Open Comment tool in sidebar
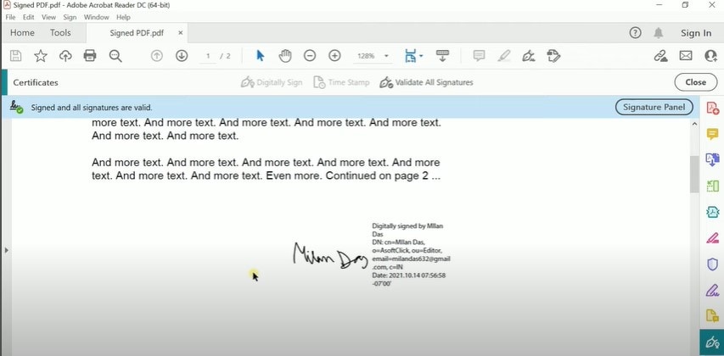 [x=713, y=134]
